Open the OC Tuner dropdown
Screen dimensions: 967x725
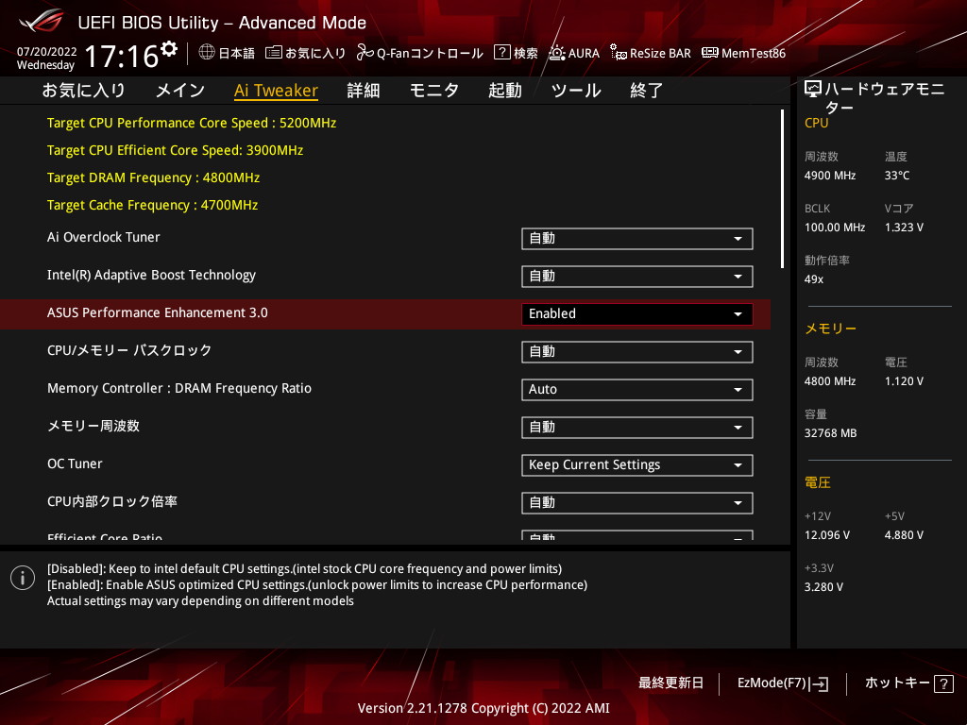click(637, 464)
